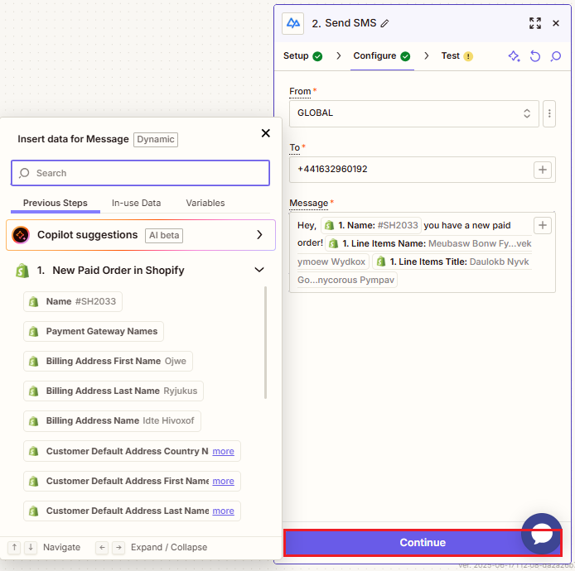
Task: Open the Variables tab
Action: [x=205, y=204]
